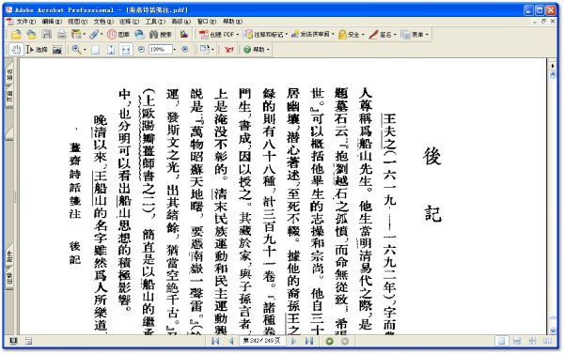
Task: Select the Hand tool
Action: pos(15,50)
